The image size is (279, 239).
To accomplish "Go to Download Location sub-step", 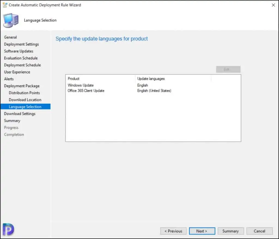I will click(x=25, y=100).
